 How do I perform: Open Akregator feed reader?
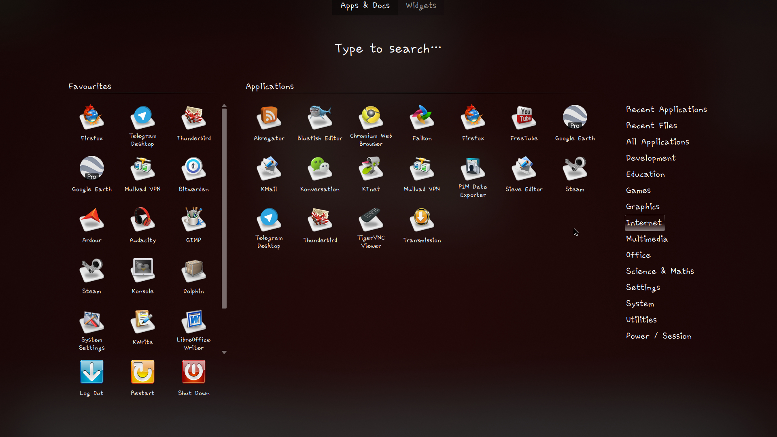269,123
